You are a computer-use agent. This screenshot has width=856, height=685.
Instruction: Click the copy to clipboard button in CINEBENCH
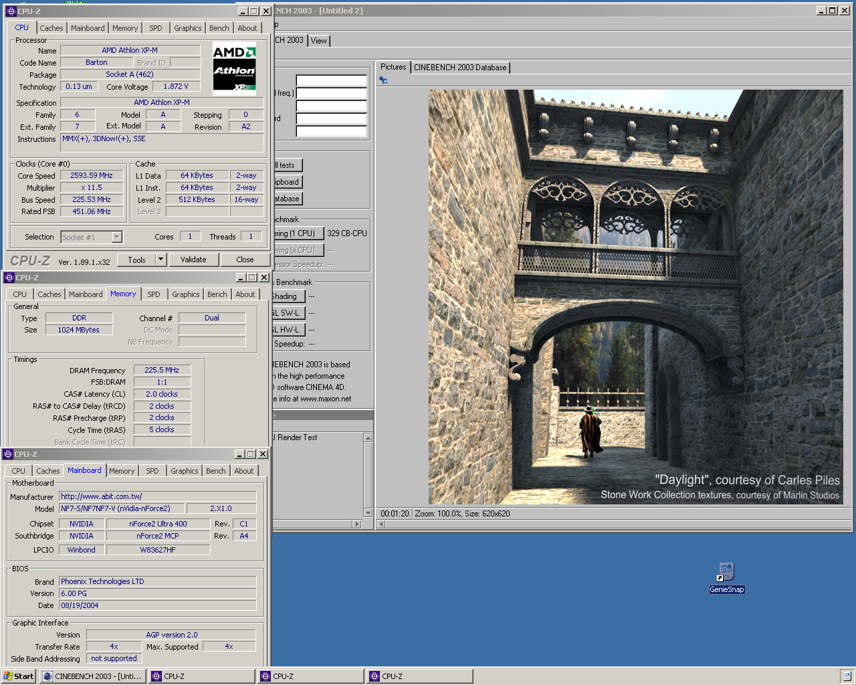pyautogui.click(x=288, y=182)
